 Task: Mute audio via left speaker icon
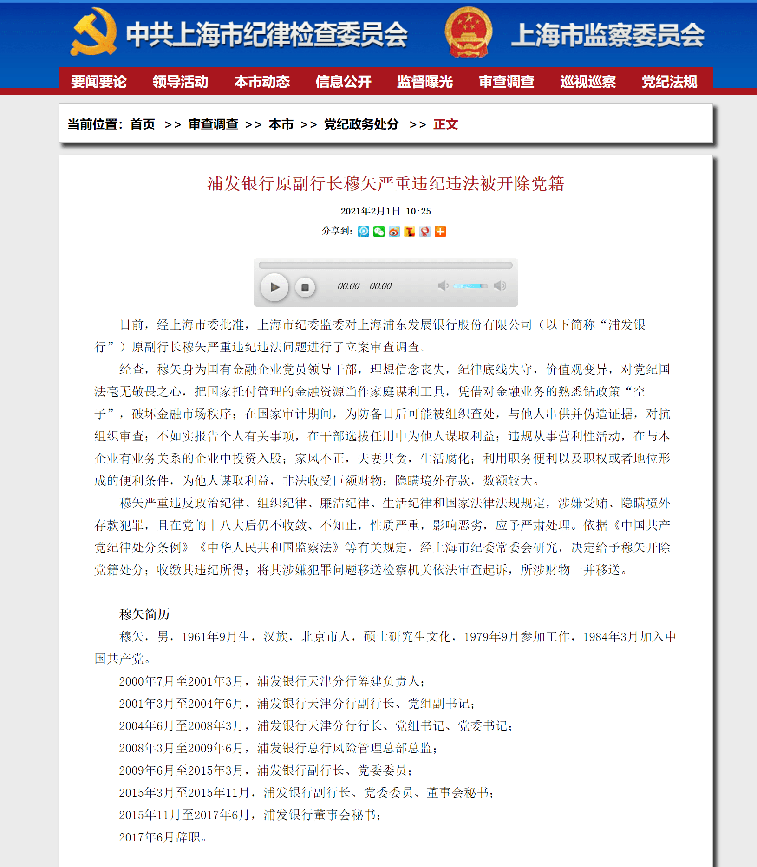pos(443,286)
